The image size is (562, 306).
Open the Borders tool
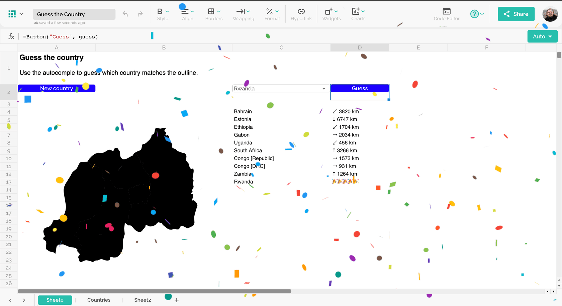[211, 11]
